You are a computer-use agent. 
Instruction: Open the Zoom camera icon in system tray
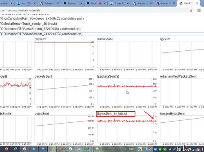coord(155,149)
